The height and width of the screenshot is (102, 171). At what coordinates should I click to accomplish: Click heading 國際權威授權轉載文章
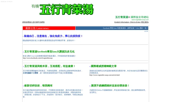[x=104, y=66]
